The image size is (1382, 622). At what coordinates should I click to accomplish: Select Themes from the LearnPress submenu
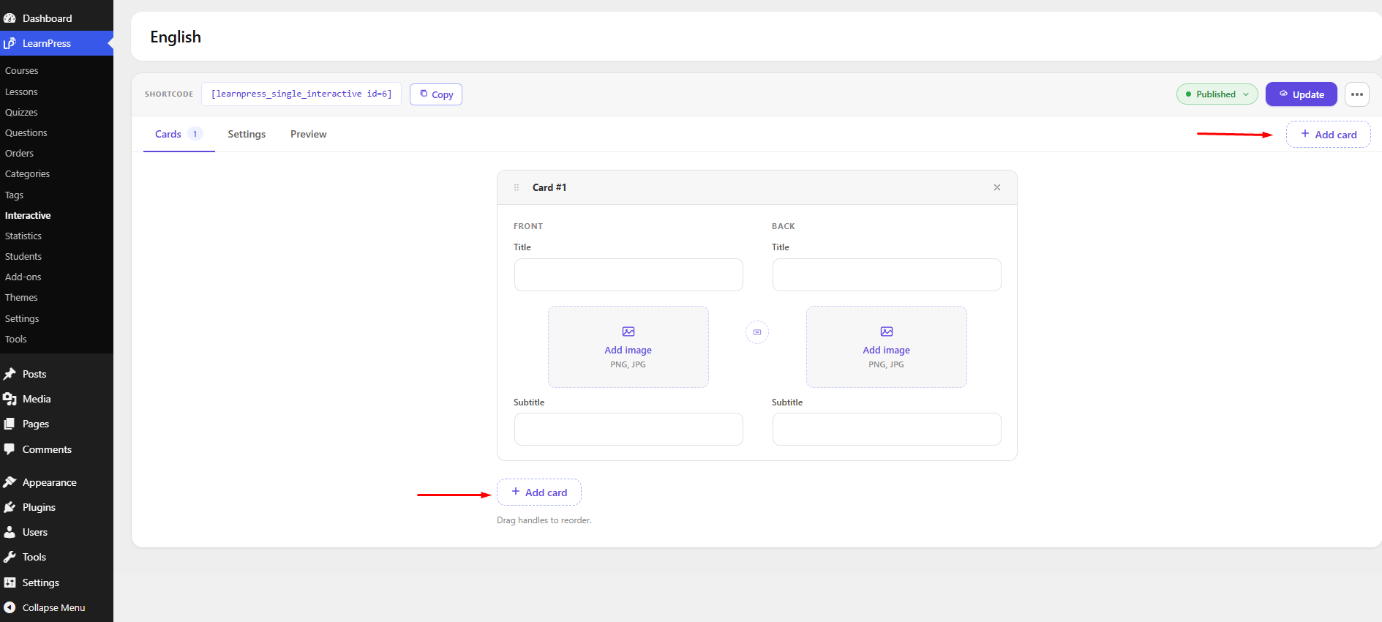point(21,297)
